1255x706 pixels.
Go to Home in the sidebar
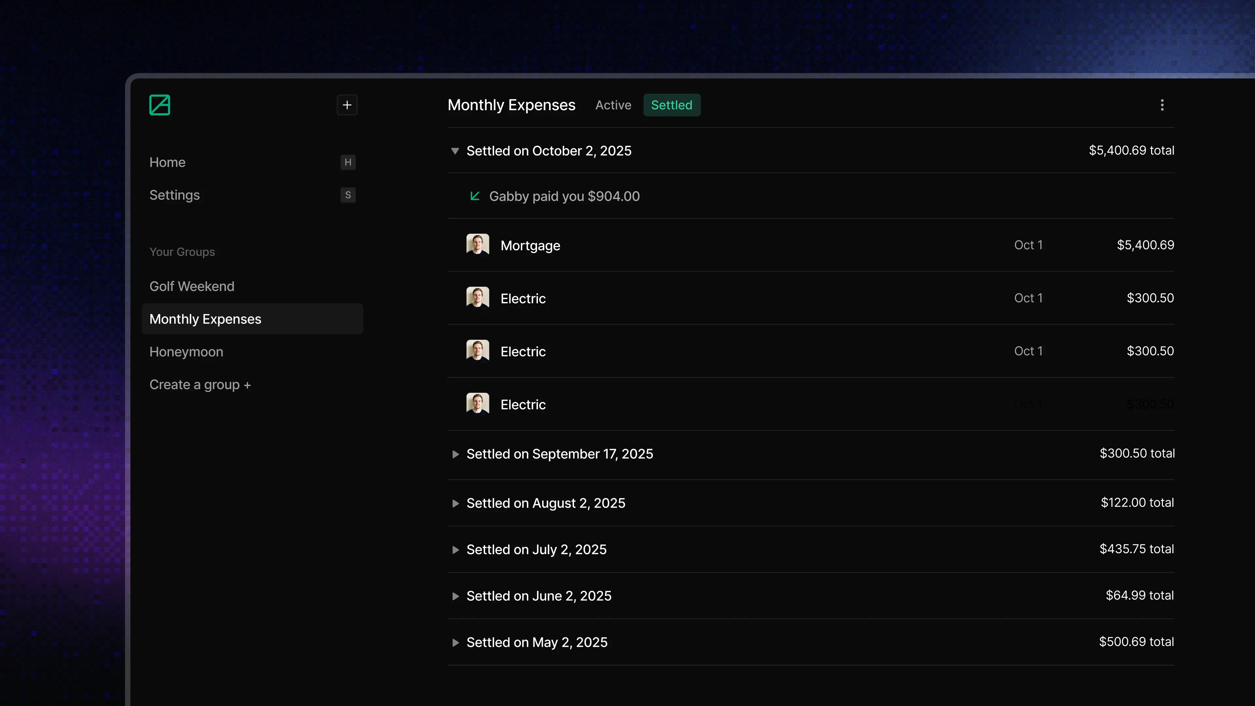(x=168, y=162)
